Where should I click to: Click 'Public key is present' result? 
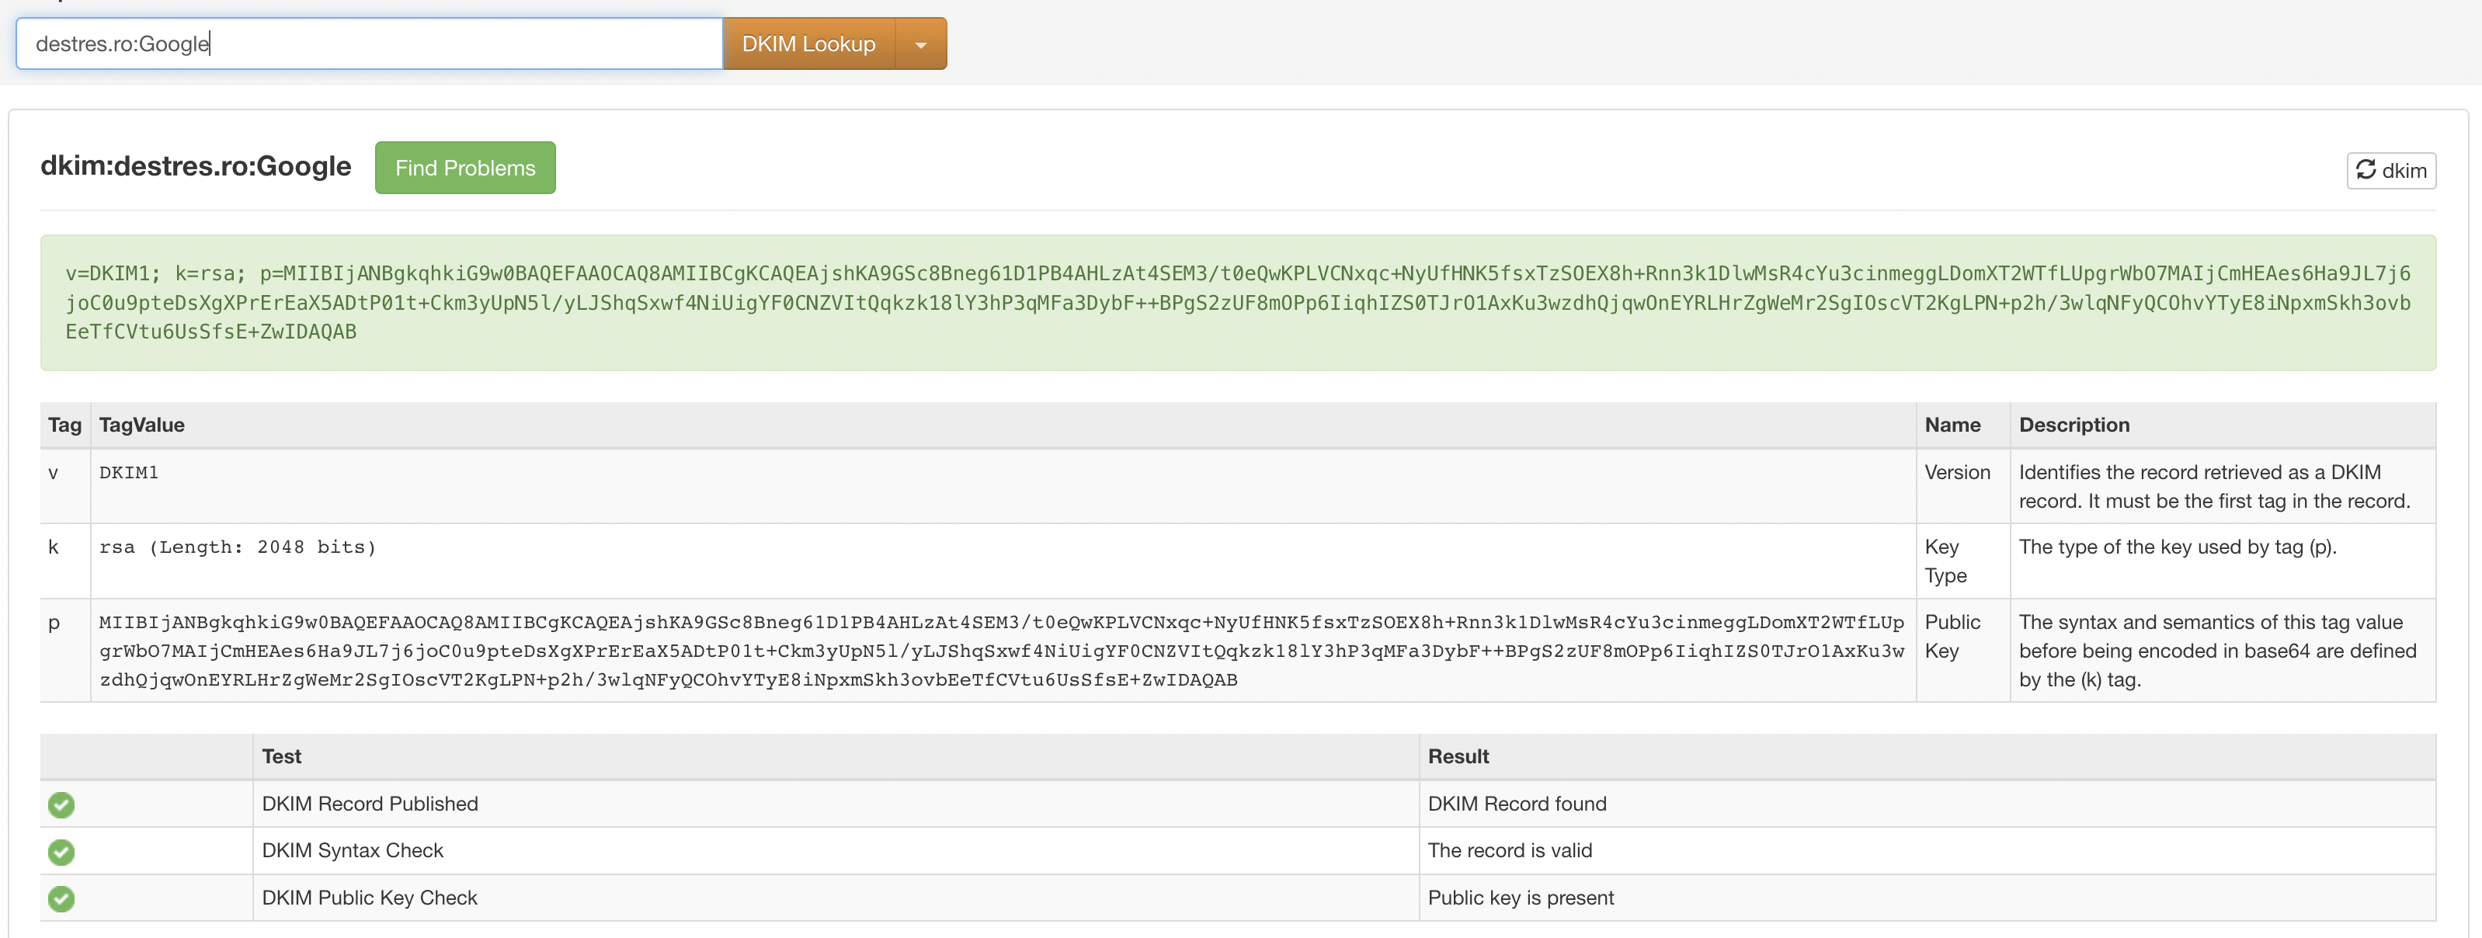1521,898
